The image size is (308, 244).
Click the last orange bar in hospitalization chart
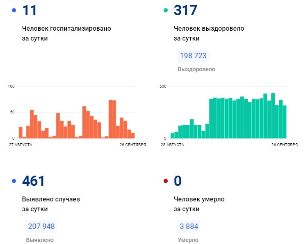132,136
